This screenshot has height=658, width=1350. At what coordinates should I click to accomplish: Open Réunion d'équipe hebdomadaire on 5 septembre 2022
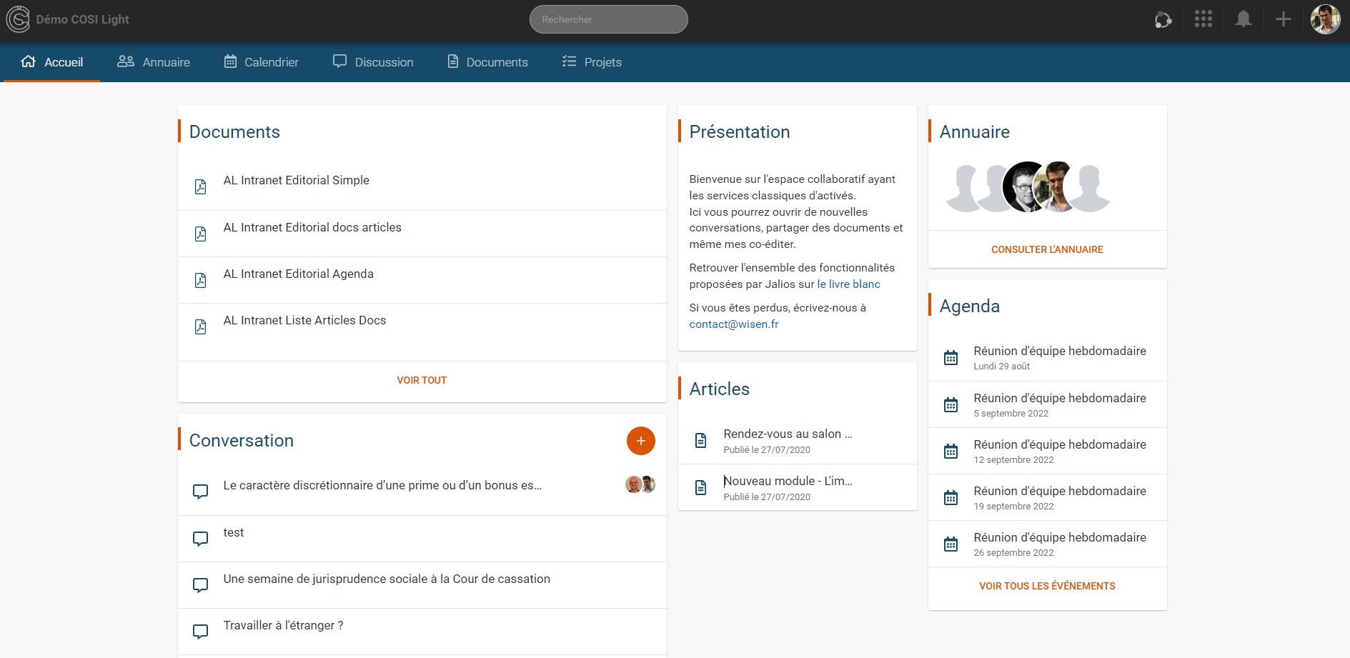click(1060, 398)
